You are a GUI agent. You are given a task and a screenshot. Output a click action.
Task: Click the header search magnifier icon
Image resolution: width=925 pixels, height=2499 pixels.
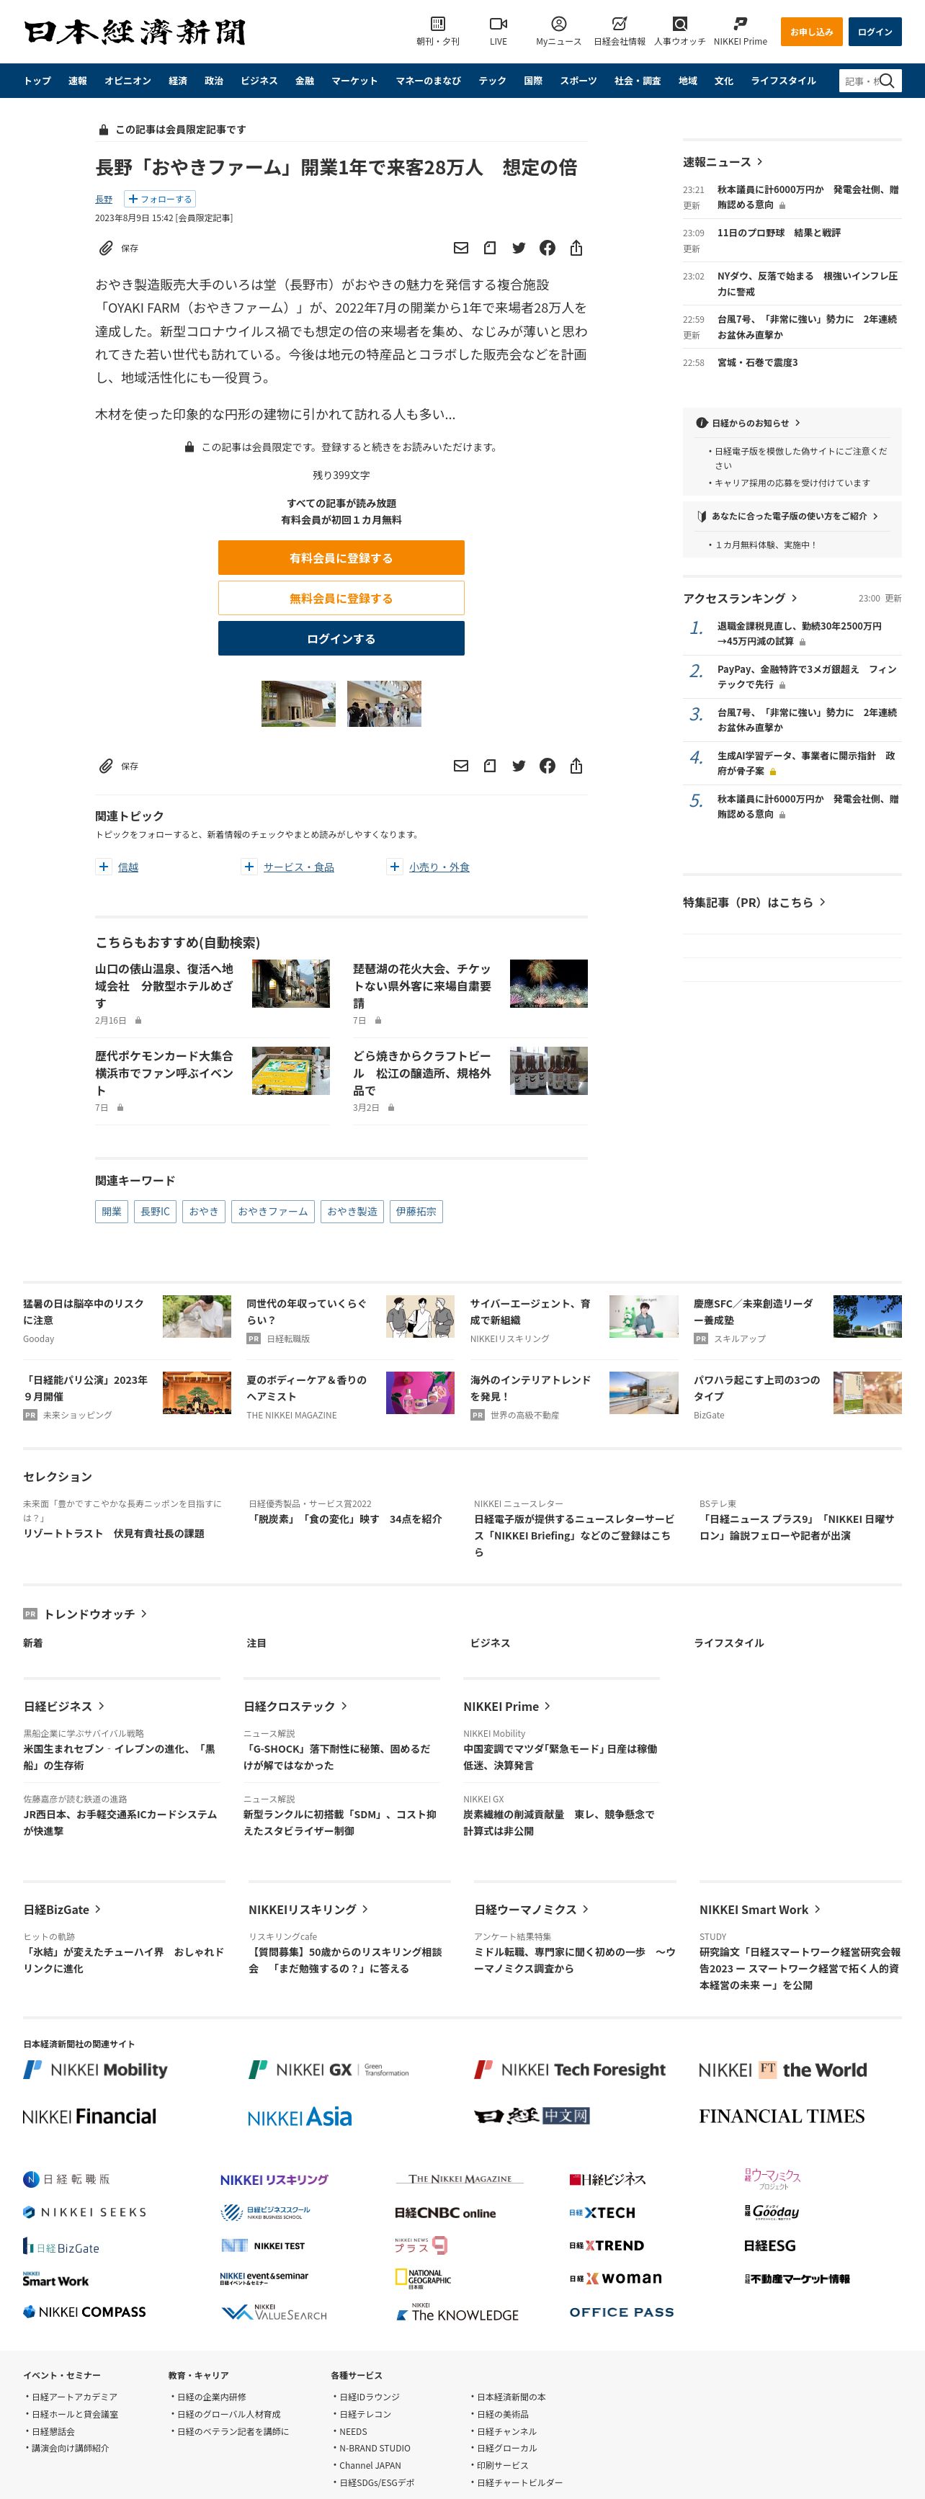click(x=887, y=81)
